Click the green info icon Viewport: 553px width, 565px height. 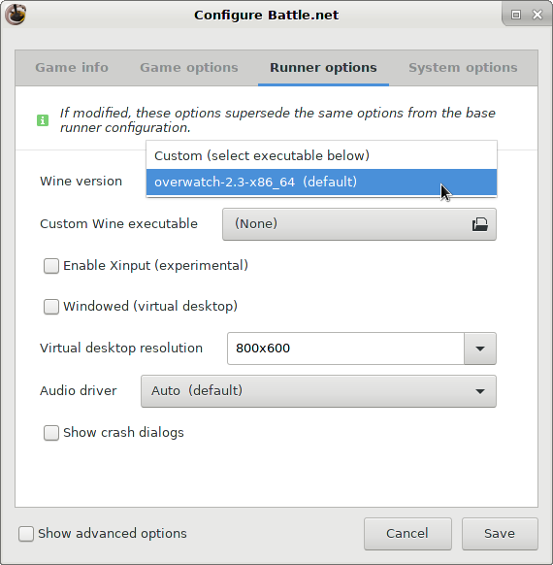43,120
